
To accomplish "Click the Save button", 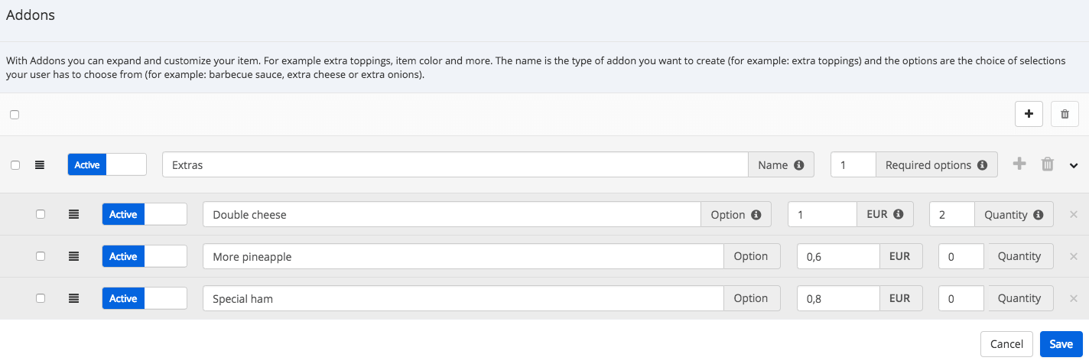I will pos(1061,344).
